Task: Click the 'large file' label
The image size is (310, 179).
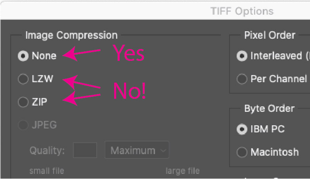Action: [x=182, y=171]
